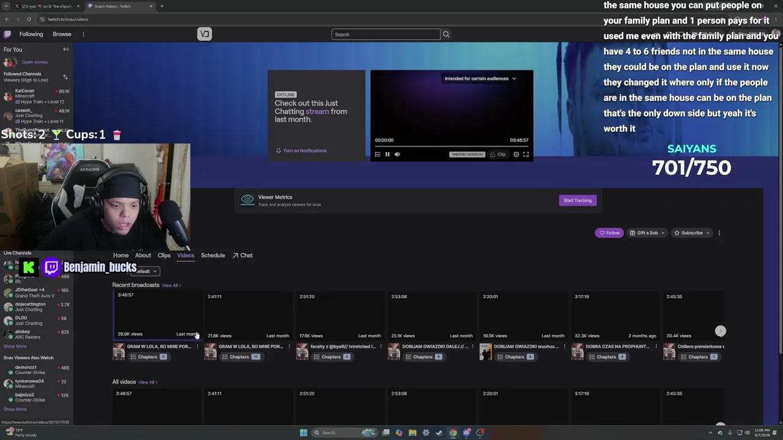The height and width of the screenshot is (440, 783).
Task: Open the Chat popout tab
Action: click(x=243, y=255)
